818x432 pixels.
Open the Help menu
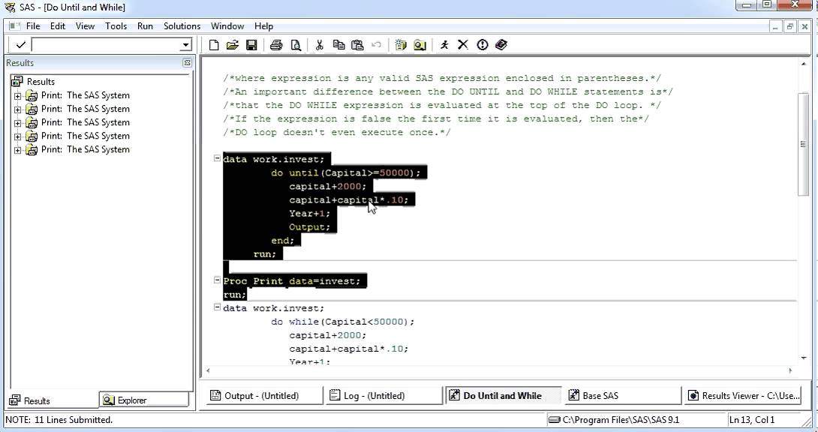coord(263,26)
